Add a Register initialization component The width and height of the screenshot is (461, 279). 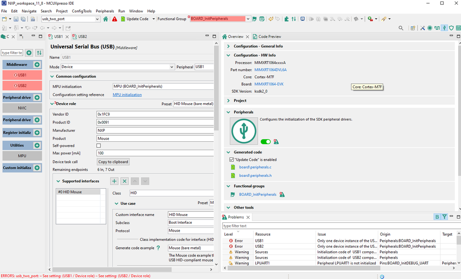point(37,133)
